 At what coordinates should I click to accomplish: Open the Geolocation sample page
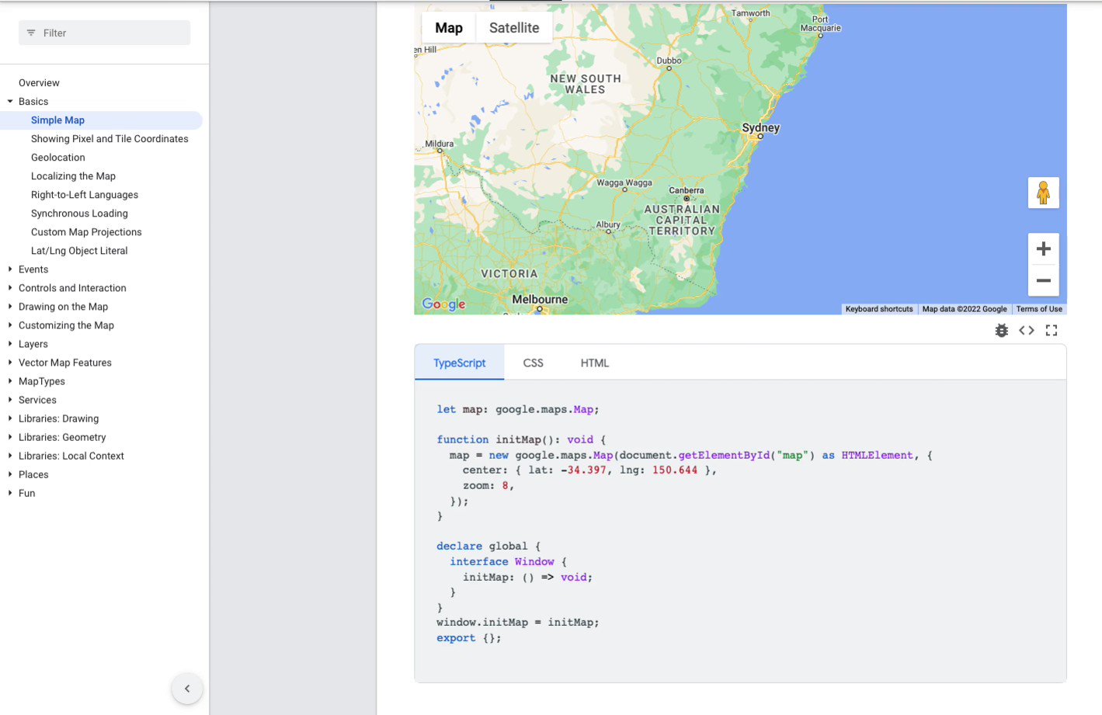57,157
